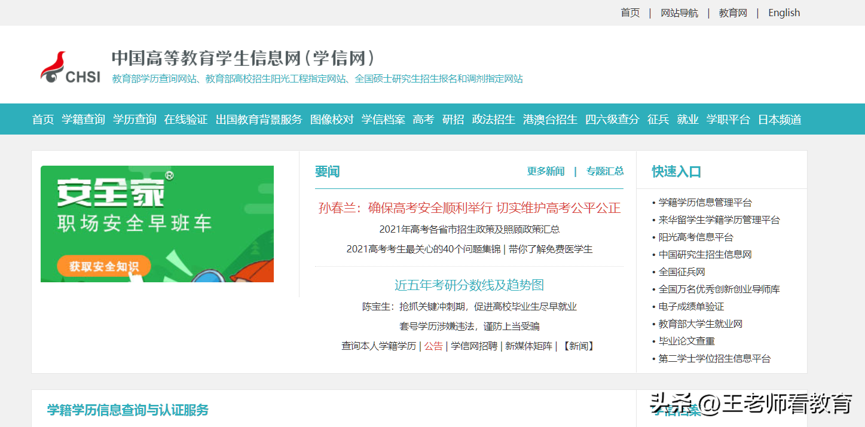The width and height of the screenshot is (865, 427).
Task: Open 出国教育背景服务 menu item
Action: (259, 120)
